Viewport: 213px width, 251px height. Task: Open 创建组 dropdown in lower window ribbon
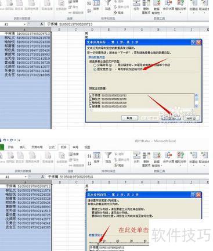pos(194,159)
